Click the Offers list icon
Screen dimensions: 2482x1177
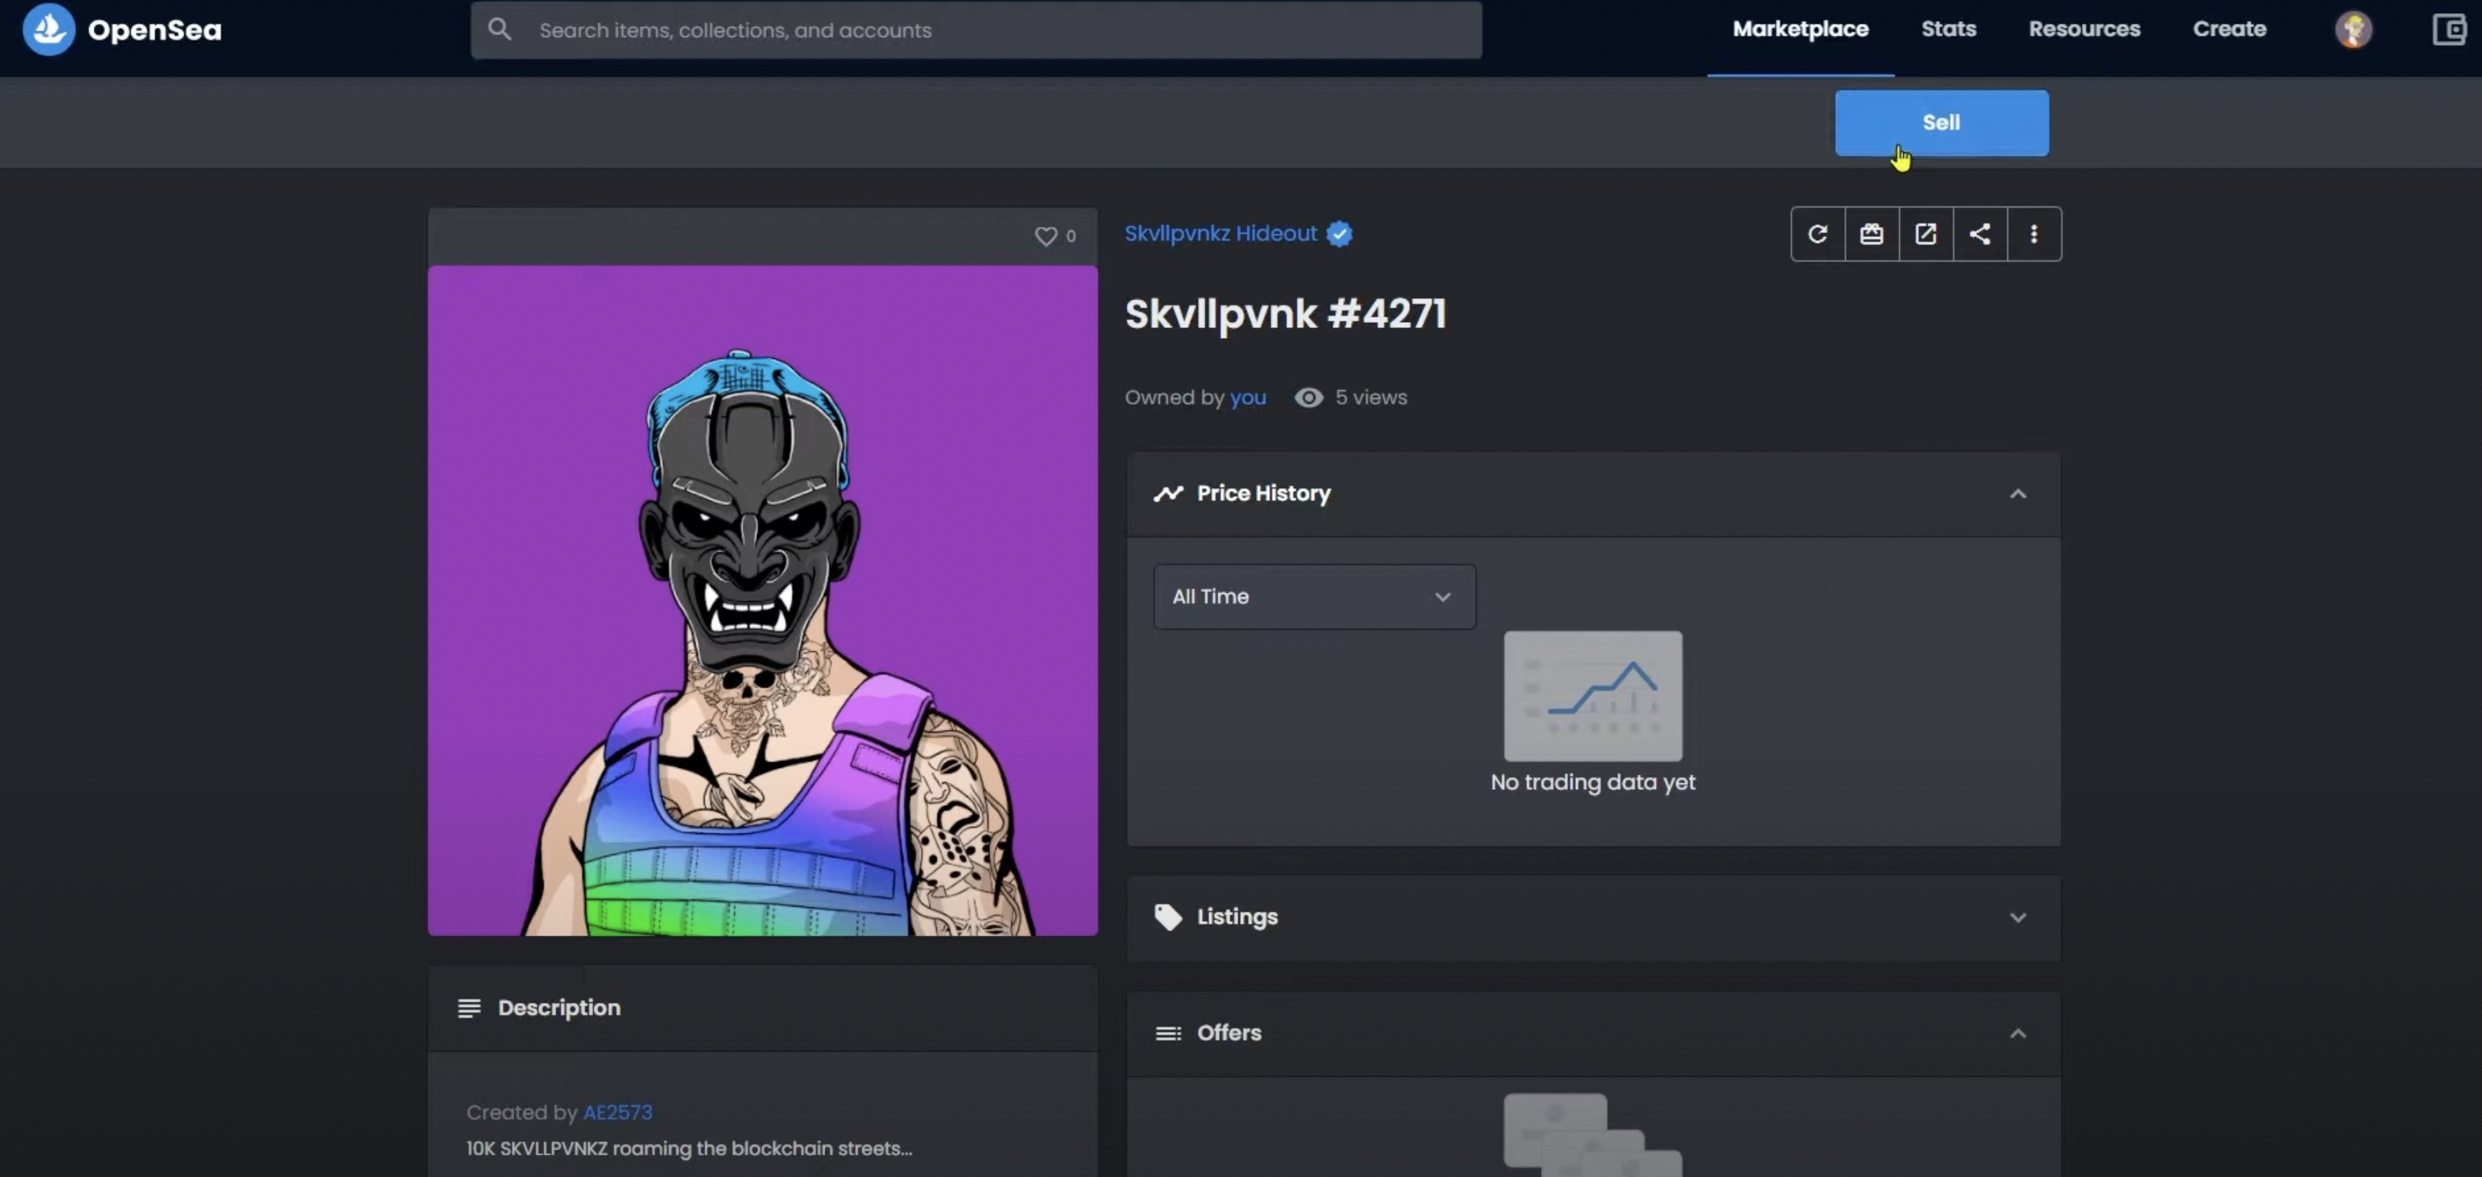(x=1168, y=1034)
